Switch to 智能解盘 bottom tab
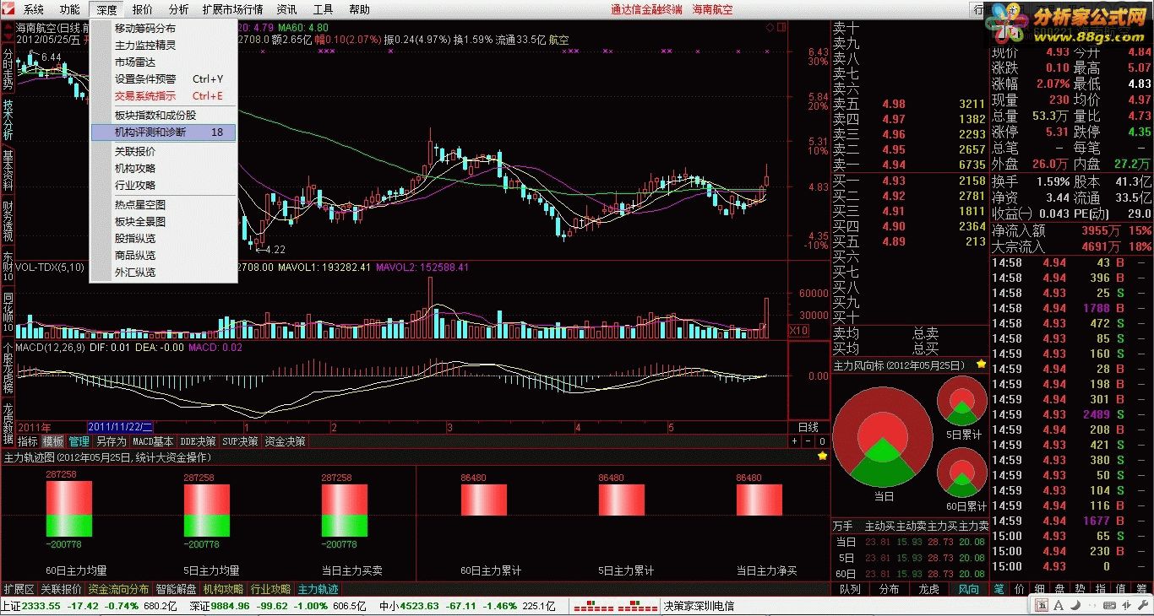This screenshot has width=1154, height=616. click(176, 589)
